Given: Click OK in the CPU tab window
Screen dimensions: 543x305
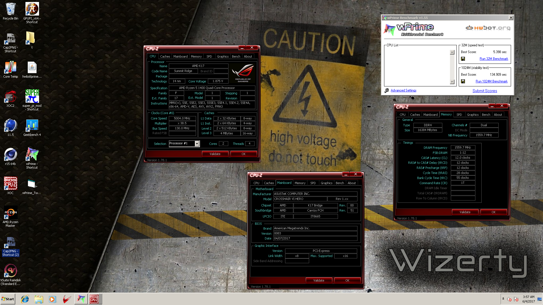Looking at the screenshot, I should point(244,154).
